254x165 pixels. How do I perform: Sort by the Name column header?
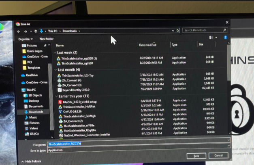[x=60, y=46]
